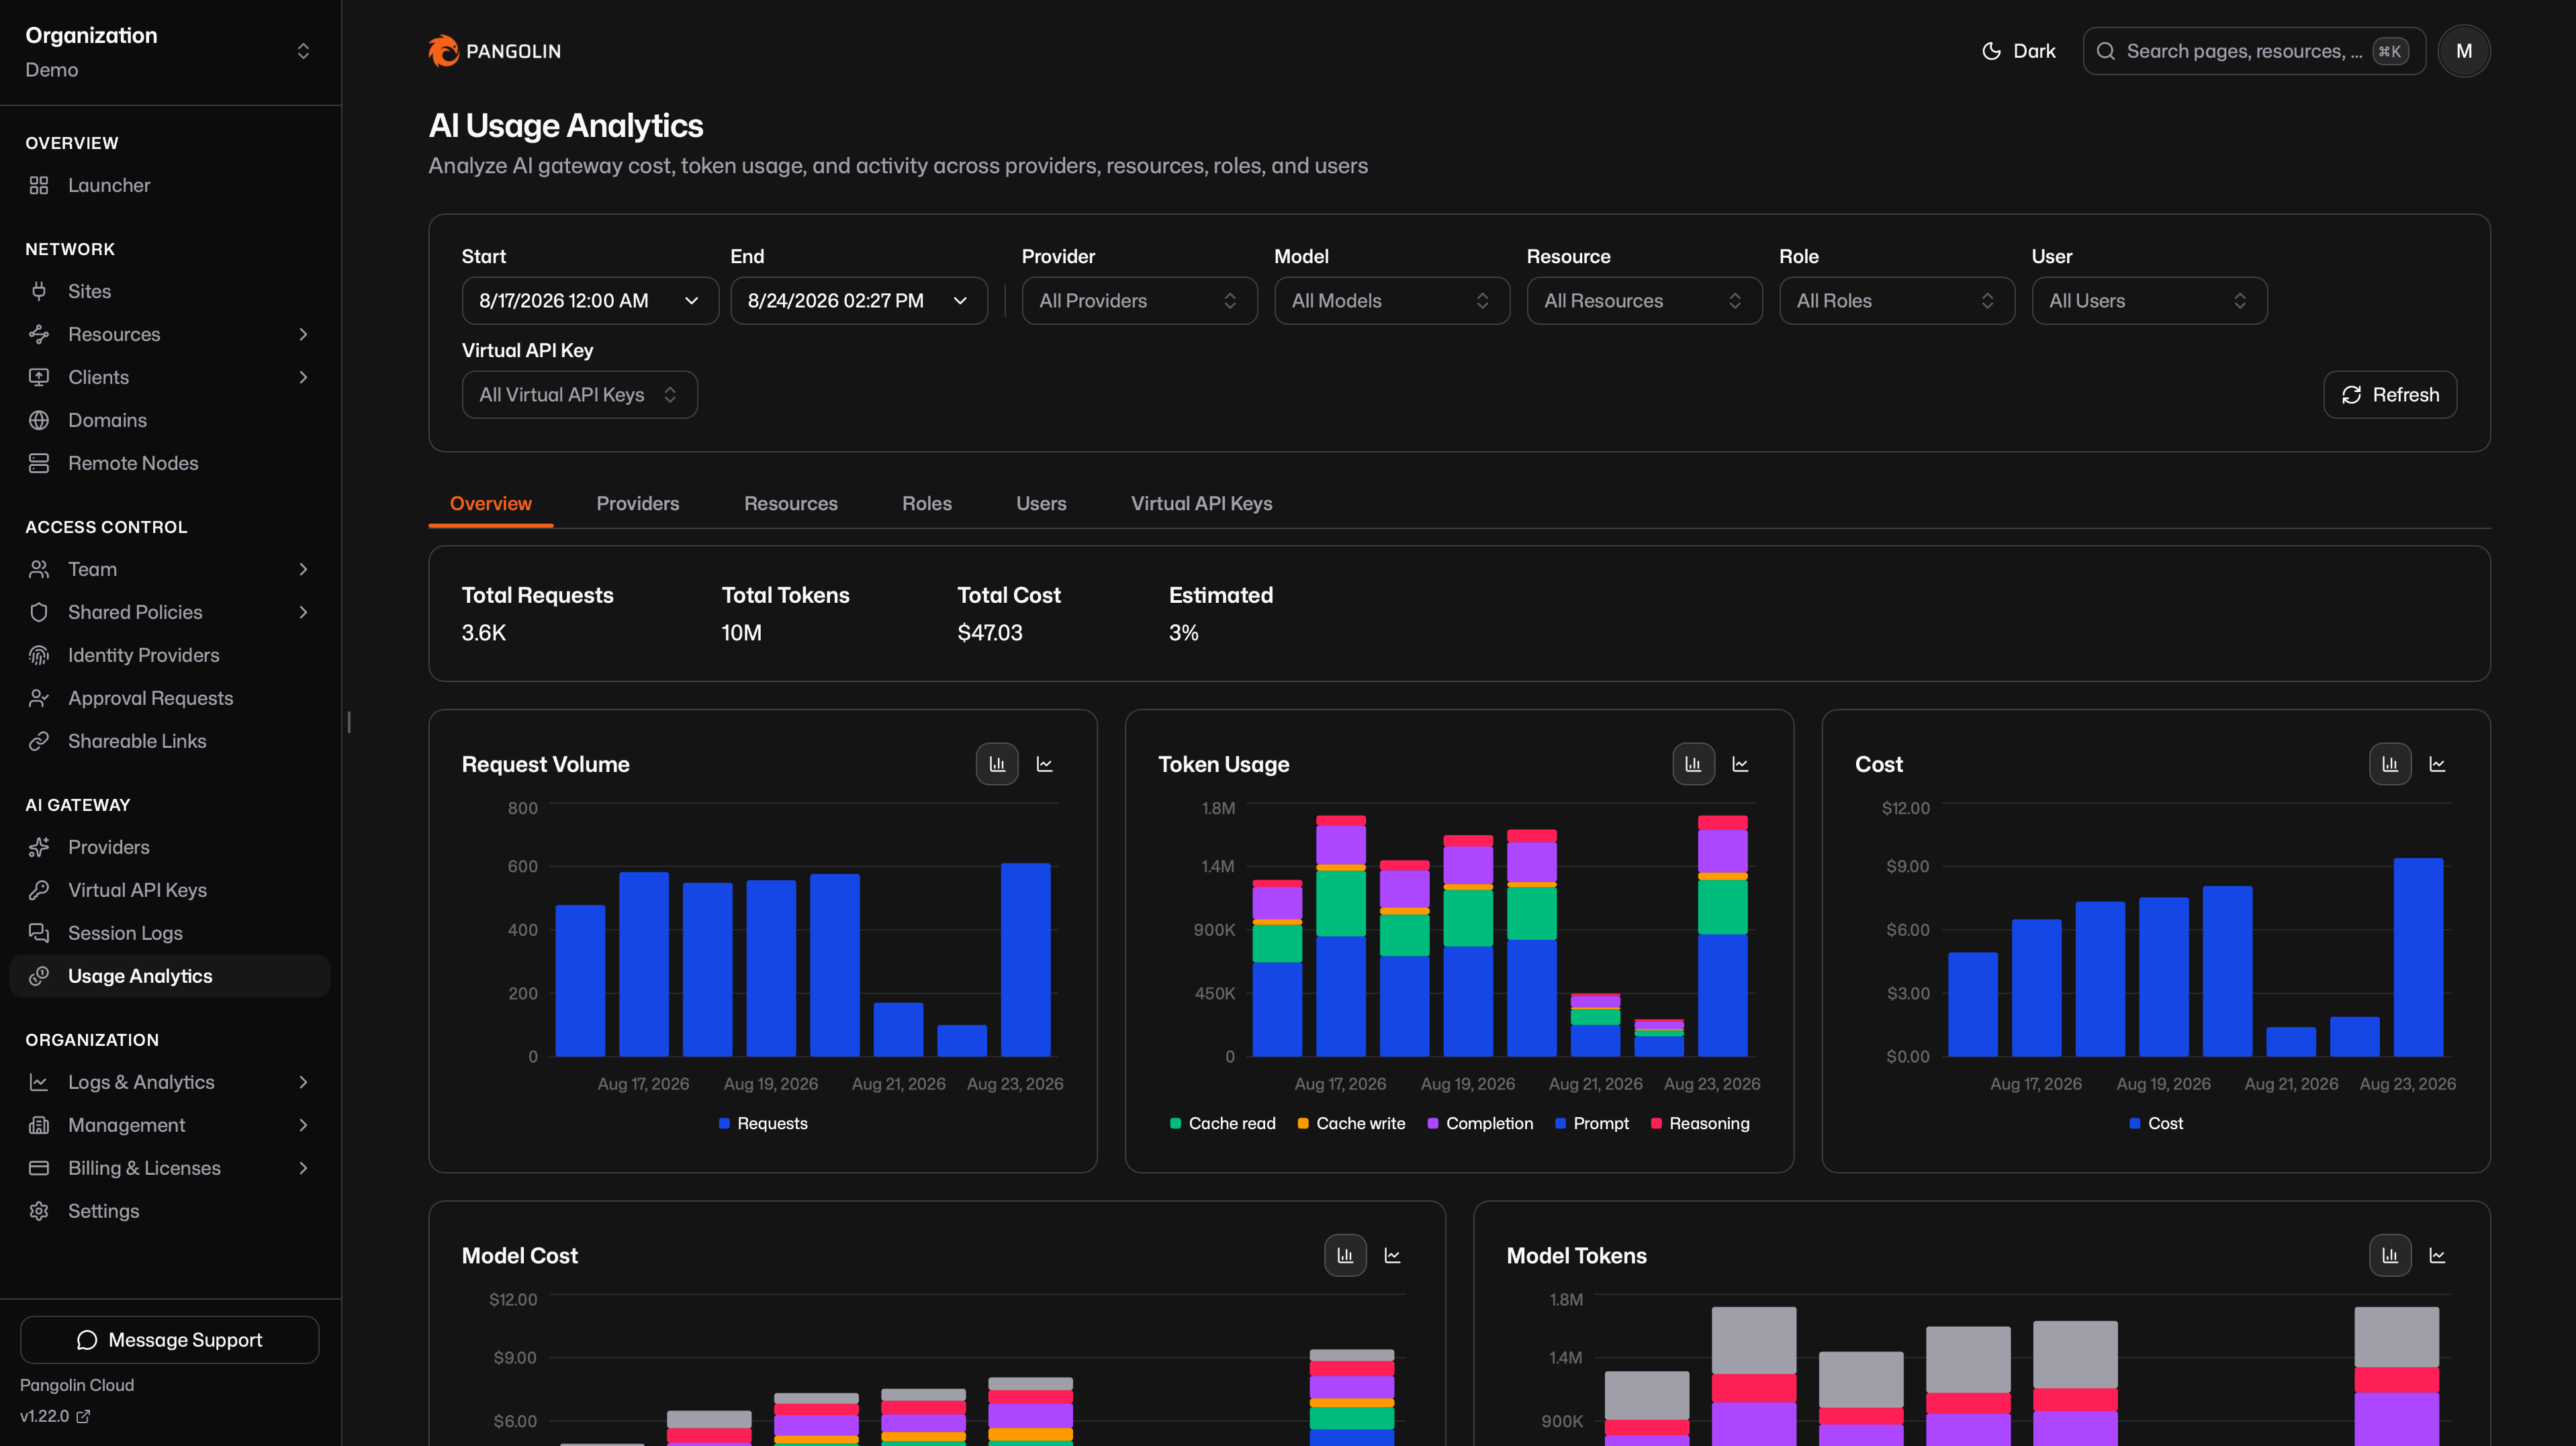This screenshot has width=2576, height=1446.
Task: Click the Usage Analytics pie chart icon
Action: click(39, 976)
